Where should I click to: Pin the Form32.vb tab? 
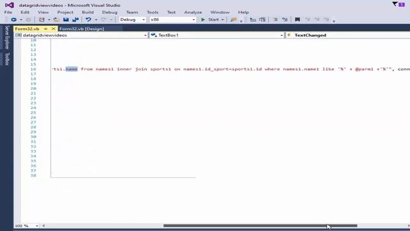45,28
